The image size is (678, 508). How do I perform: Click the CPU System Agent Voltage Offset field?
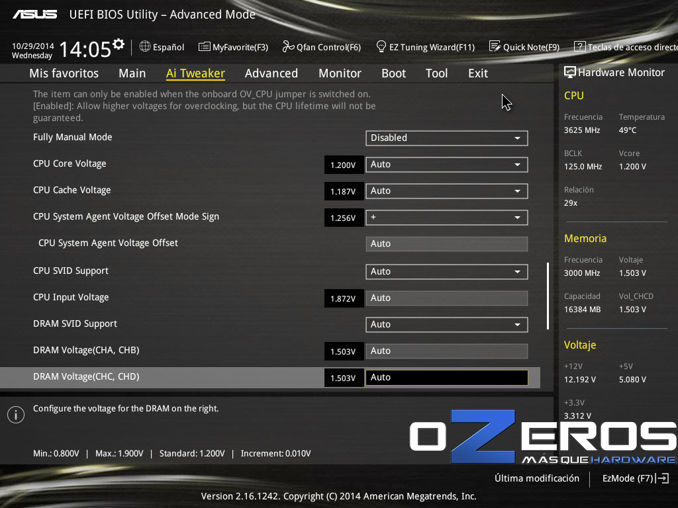click(x=447, y=244)
